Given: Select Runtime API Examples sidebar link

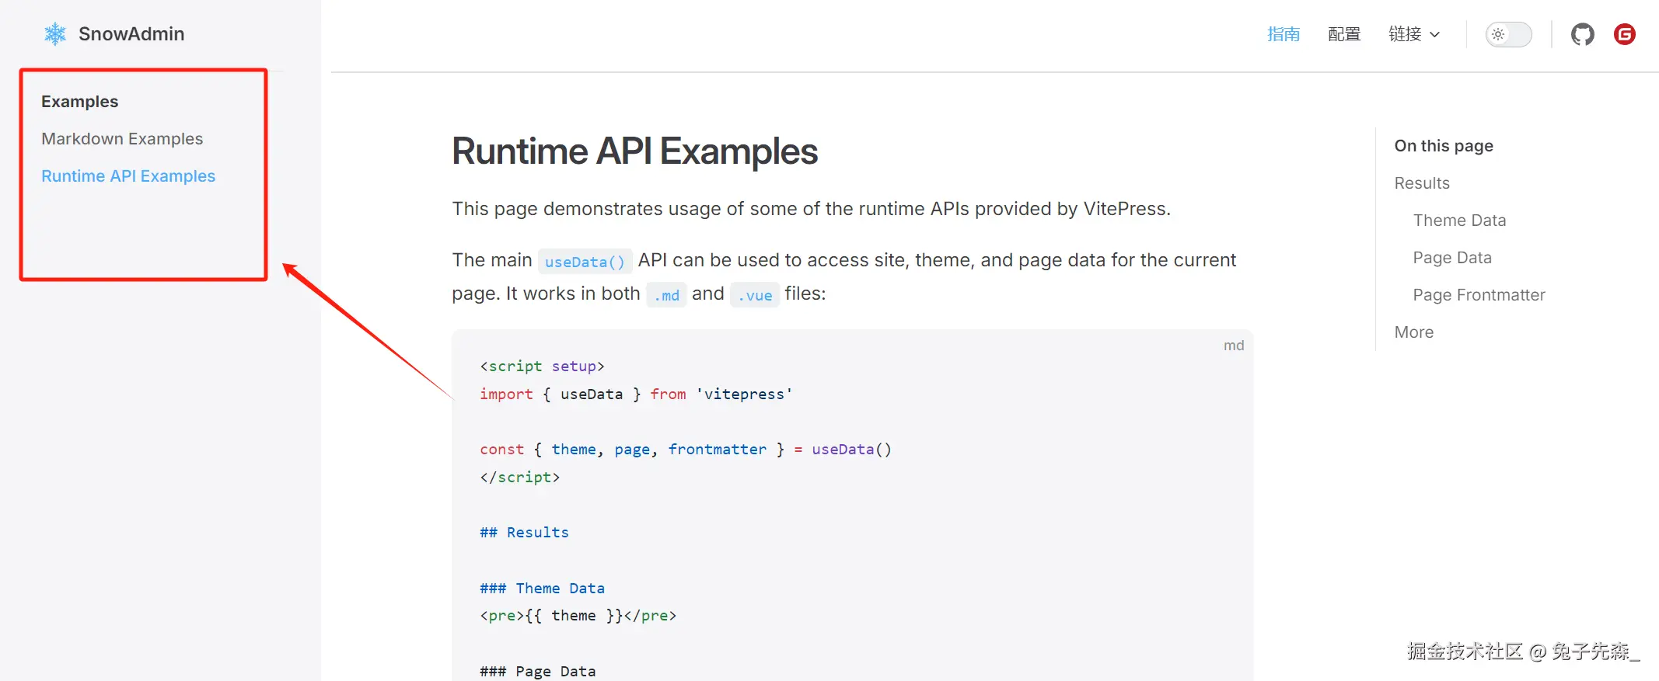Looking at the screenshot, I should coord(128,176).
